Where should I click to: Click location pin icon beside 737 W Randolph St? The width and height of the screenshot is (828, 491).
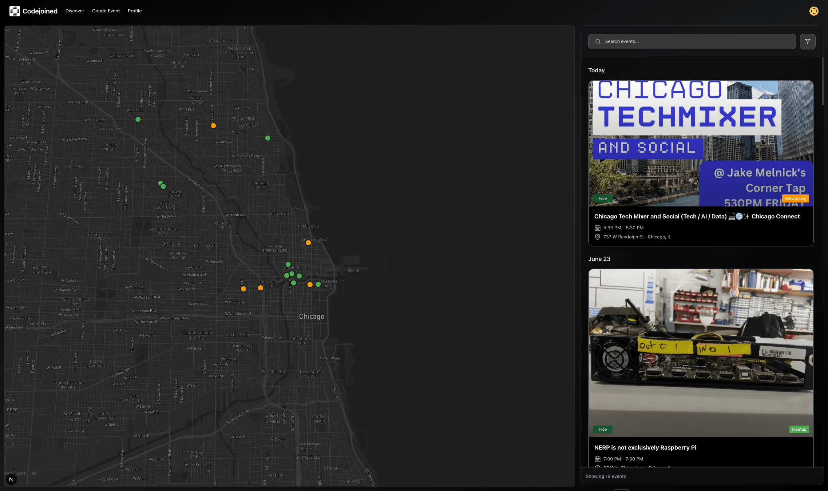click(x=597, y=237)
